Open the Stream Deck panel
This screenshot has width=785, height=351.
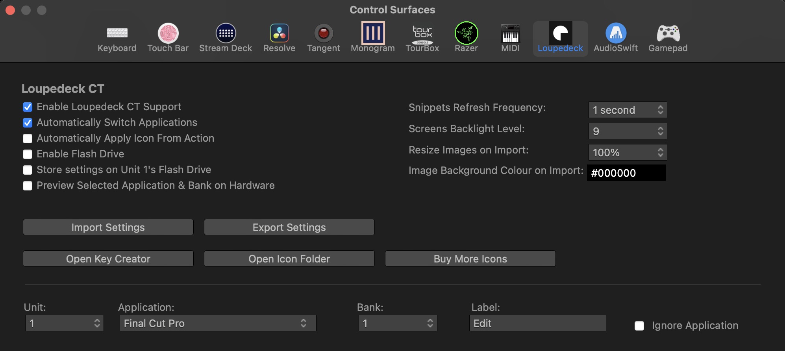pyautogui.click(x=226, y=39)
